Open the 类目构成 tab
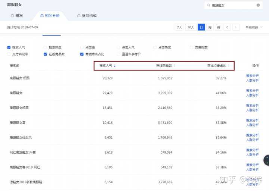The height and width of the screenshot is (191, 269). point(87,16)
